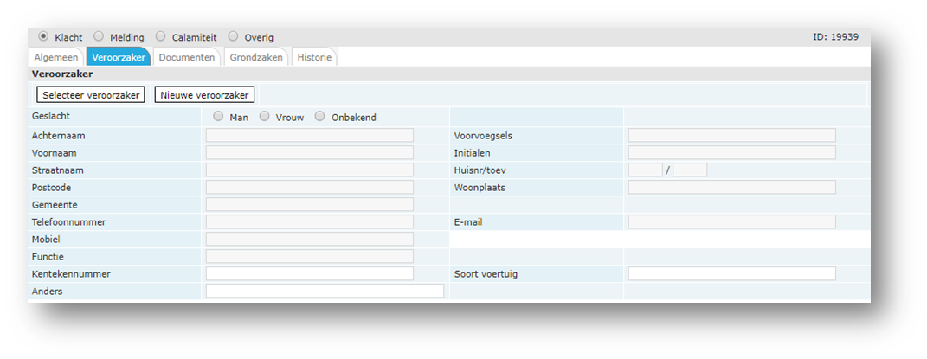Click the Woonplaats input field

point(731,187)
